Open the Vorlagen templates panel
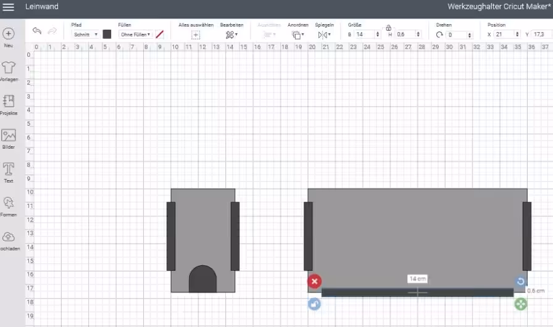This screenshot has width=553, height=327. click(9, 68)
